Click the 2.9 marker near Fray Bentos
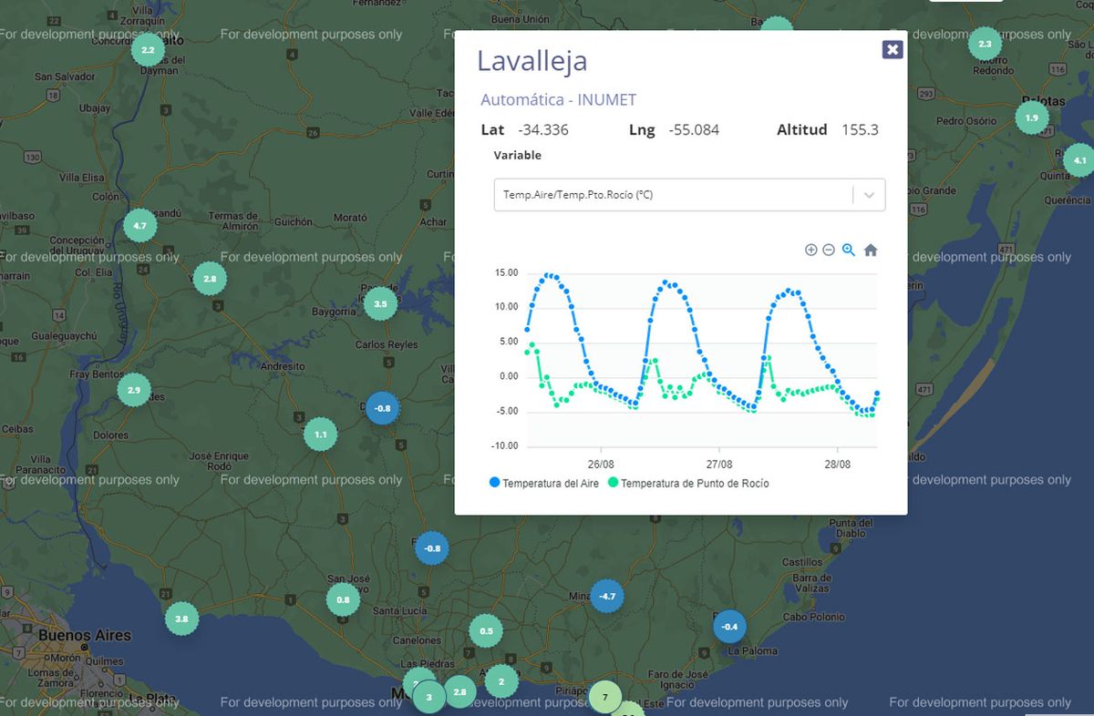 pos(133,390)
